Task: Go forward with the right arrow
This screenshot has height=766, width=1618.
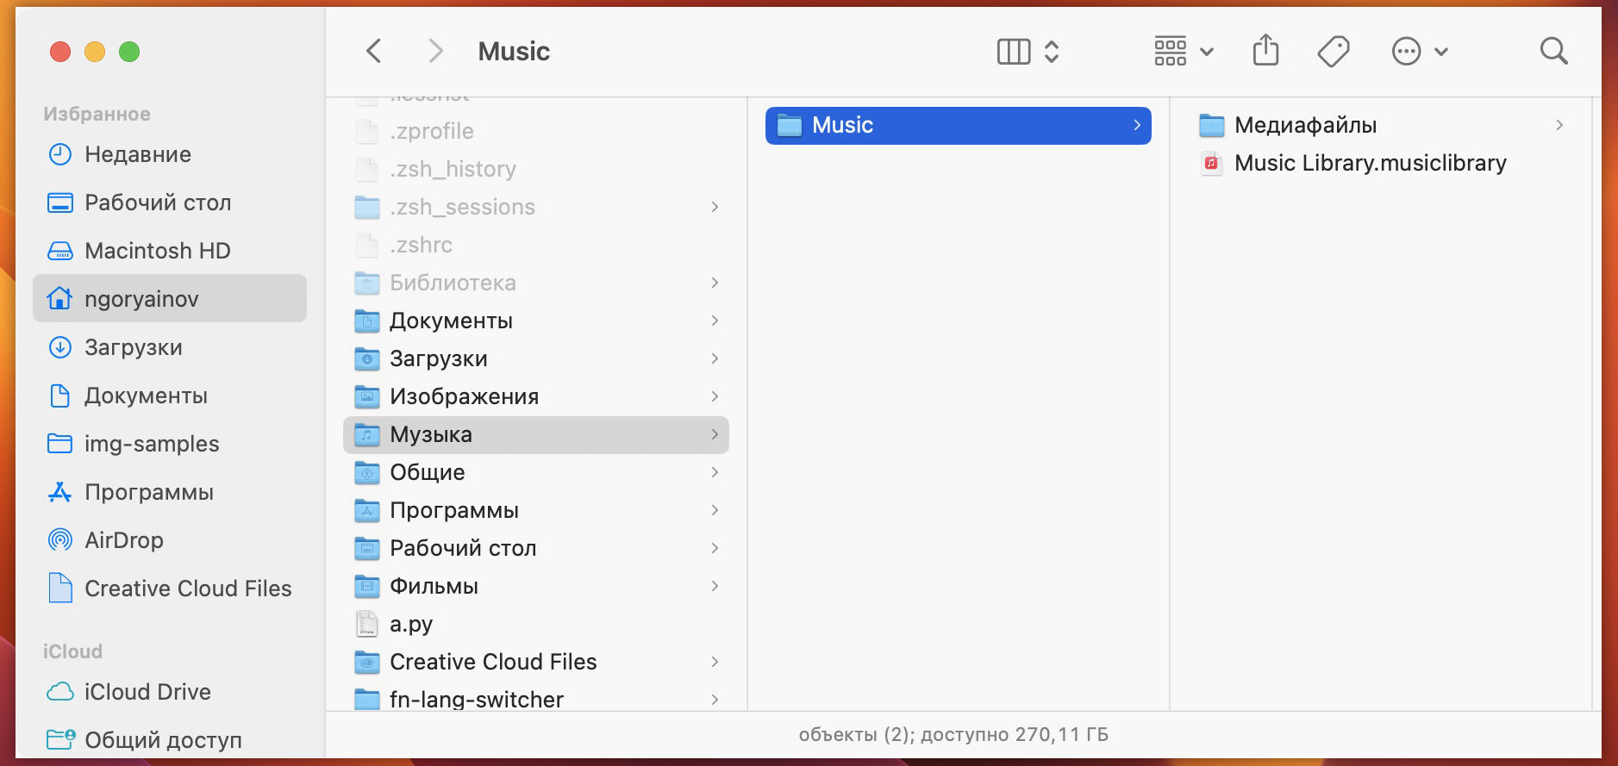Action: point(435,52)
